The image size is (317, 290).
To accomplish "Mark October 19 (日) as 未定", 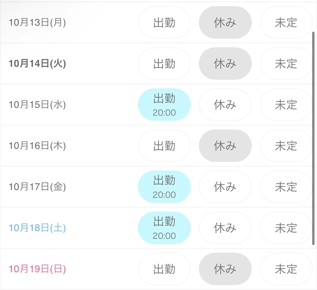I will pos(286,269).
